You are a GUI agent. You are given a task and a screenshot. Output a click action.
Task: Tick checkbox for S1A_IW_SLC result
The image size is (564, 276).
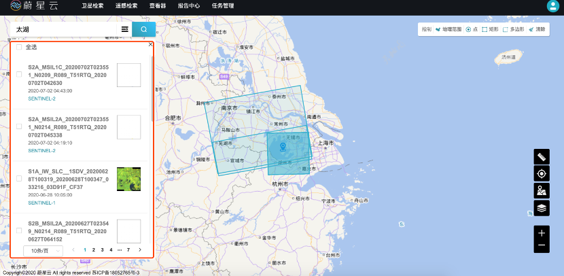pos(19,179)
